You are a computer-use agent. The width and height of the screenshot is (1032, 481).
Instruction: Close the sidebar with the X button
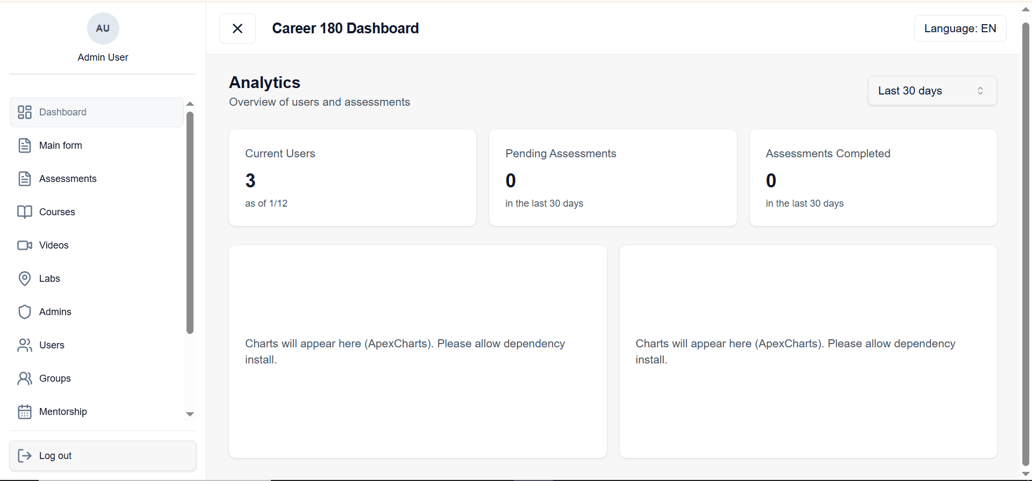pos(238,28)
